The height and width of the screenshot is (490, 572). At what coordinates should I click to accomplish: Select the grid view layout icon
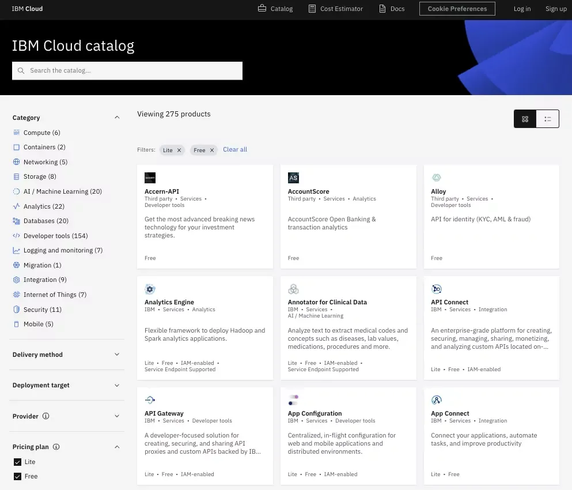click(525, 119)
